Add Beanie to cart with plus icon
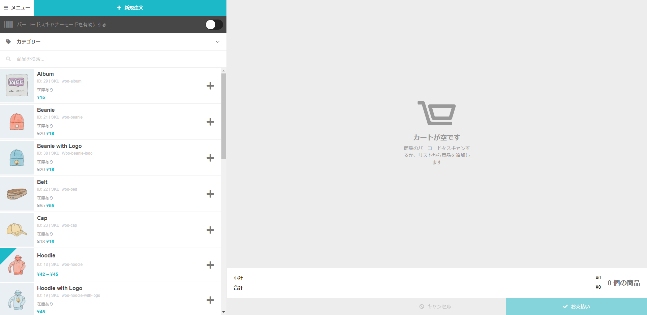 point(210,122)
